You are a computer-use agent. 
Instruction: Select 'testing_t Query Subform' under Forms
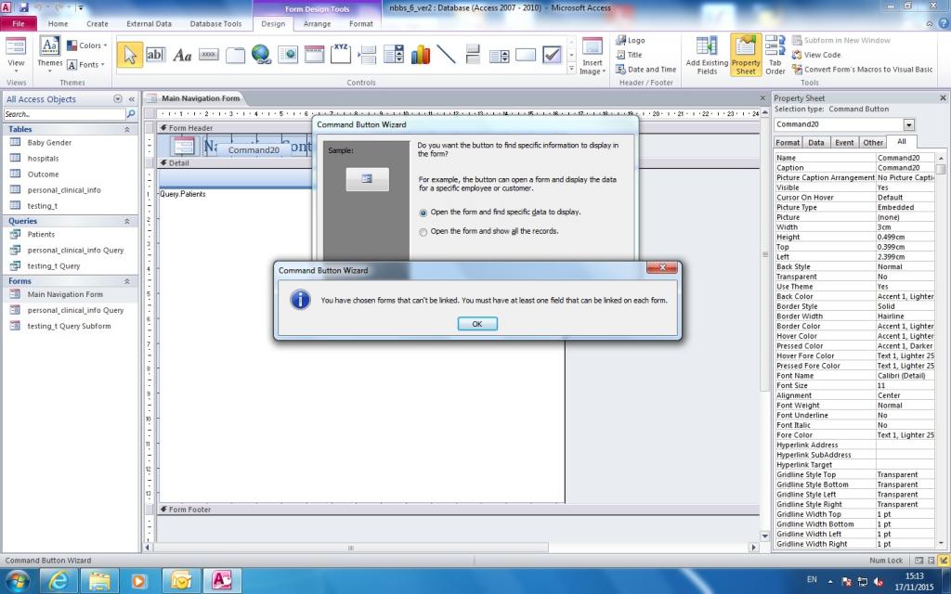pos(69,326)
